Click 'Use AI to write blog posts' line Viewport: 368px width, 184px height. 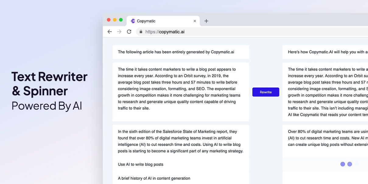(141, 165)
